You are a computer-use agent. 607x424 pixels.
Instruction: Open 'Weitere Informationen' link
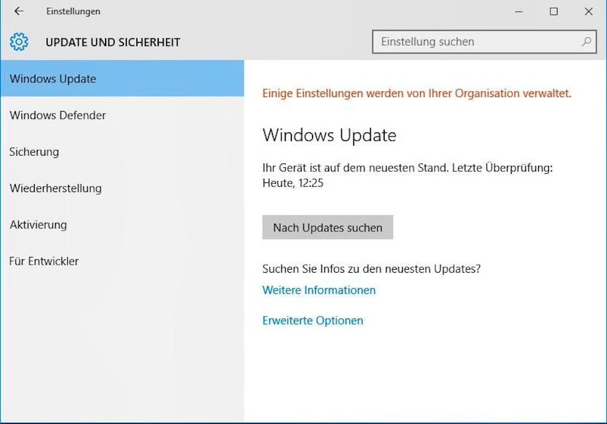(319, 290)
